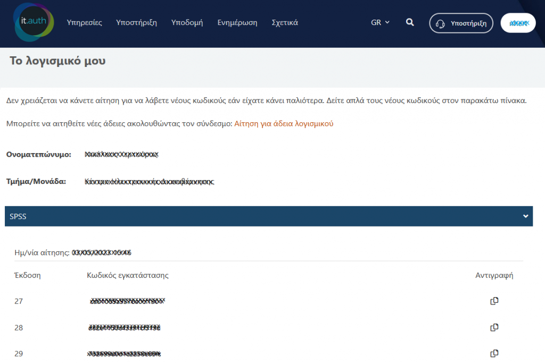Copy the version 28 installation code
Screen dimensions: 545x364
(494, 327)
